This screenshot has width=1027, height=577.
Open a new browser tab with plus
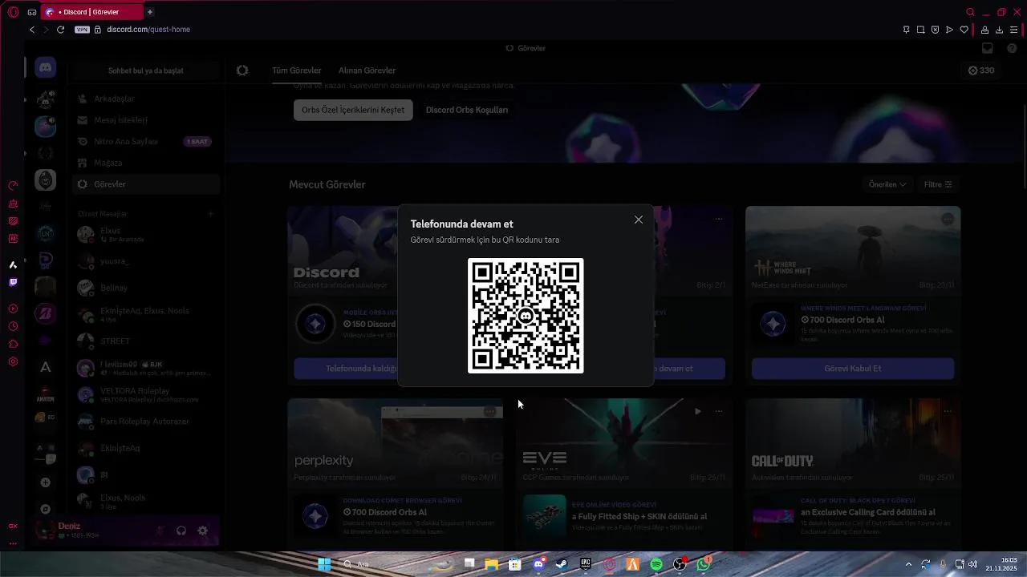150,12
